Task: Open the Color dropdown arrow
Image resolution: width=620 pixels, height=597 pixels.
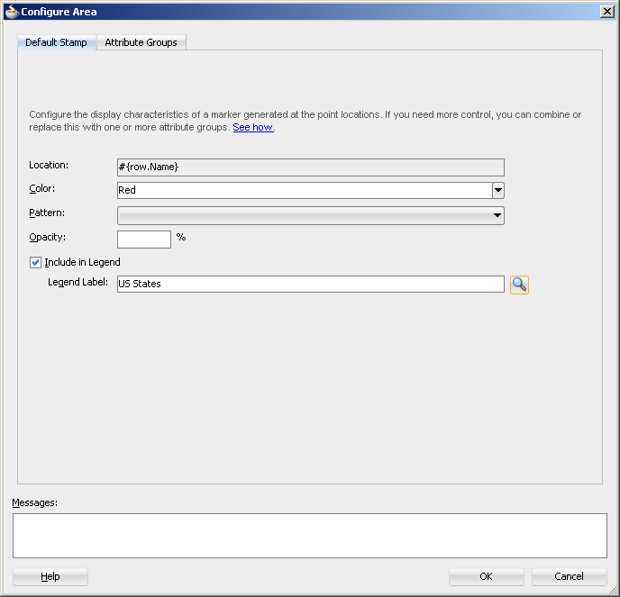Action: pos(498,190)
